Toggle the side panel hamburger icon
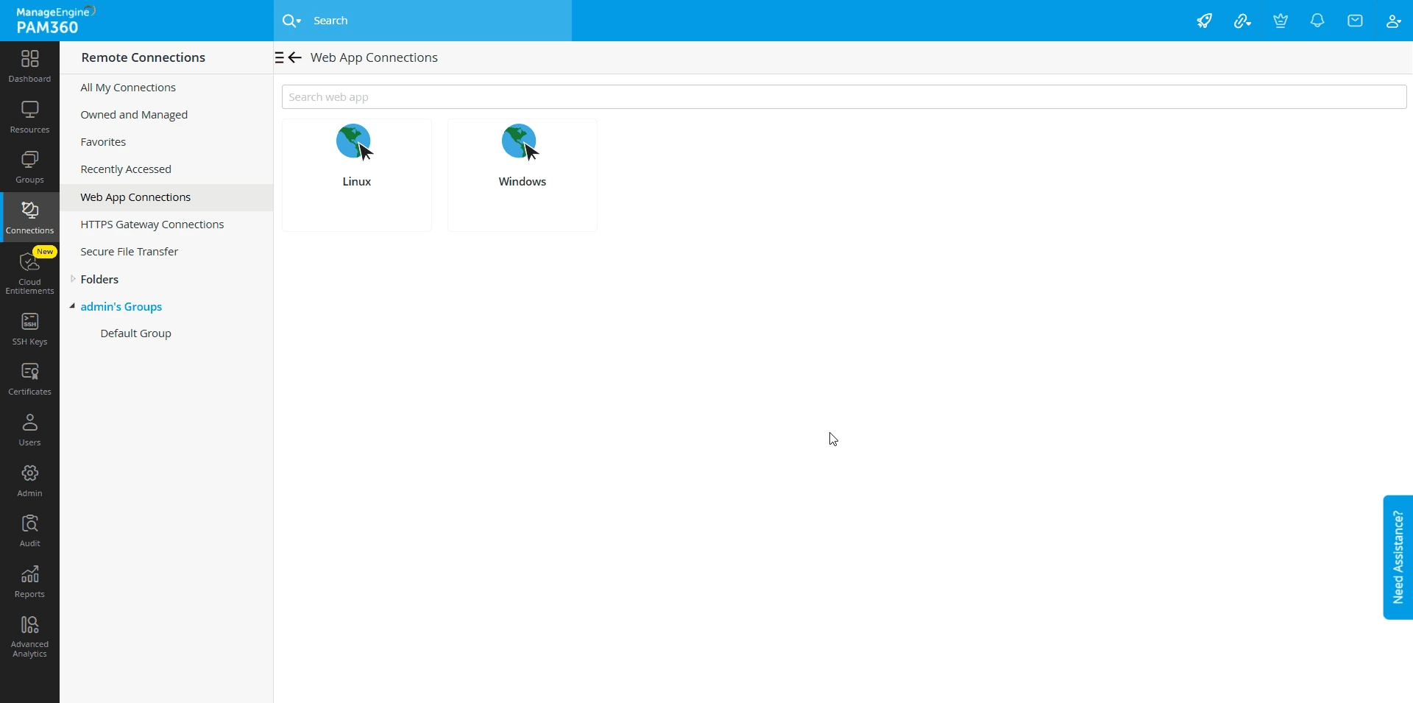The height and width of the screenshot is (703, 1413). [x=280, y=57]
